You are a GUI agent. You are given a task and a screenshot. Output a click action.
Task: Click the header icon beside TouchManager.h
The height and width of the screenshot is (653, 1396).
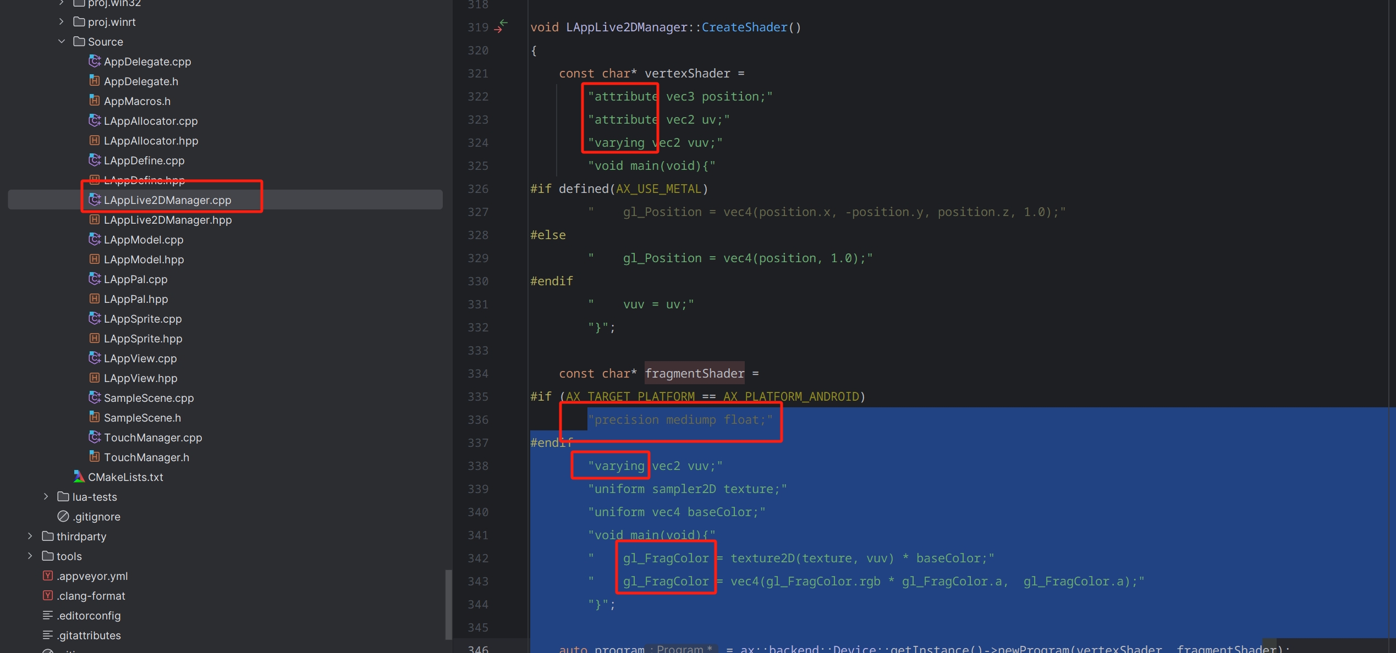[94, 456]
